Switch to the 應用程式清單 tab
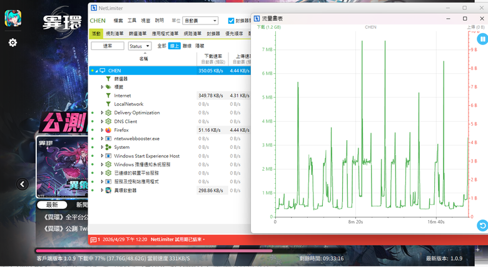Screen dimensions: 488x267 (x=165, y=33)
